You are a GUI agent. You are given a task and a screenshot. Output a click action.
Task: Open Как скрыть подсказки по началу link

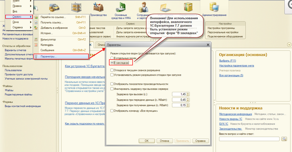(x=85, y=124)
